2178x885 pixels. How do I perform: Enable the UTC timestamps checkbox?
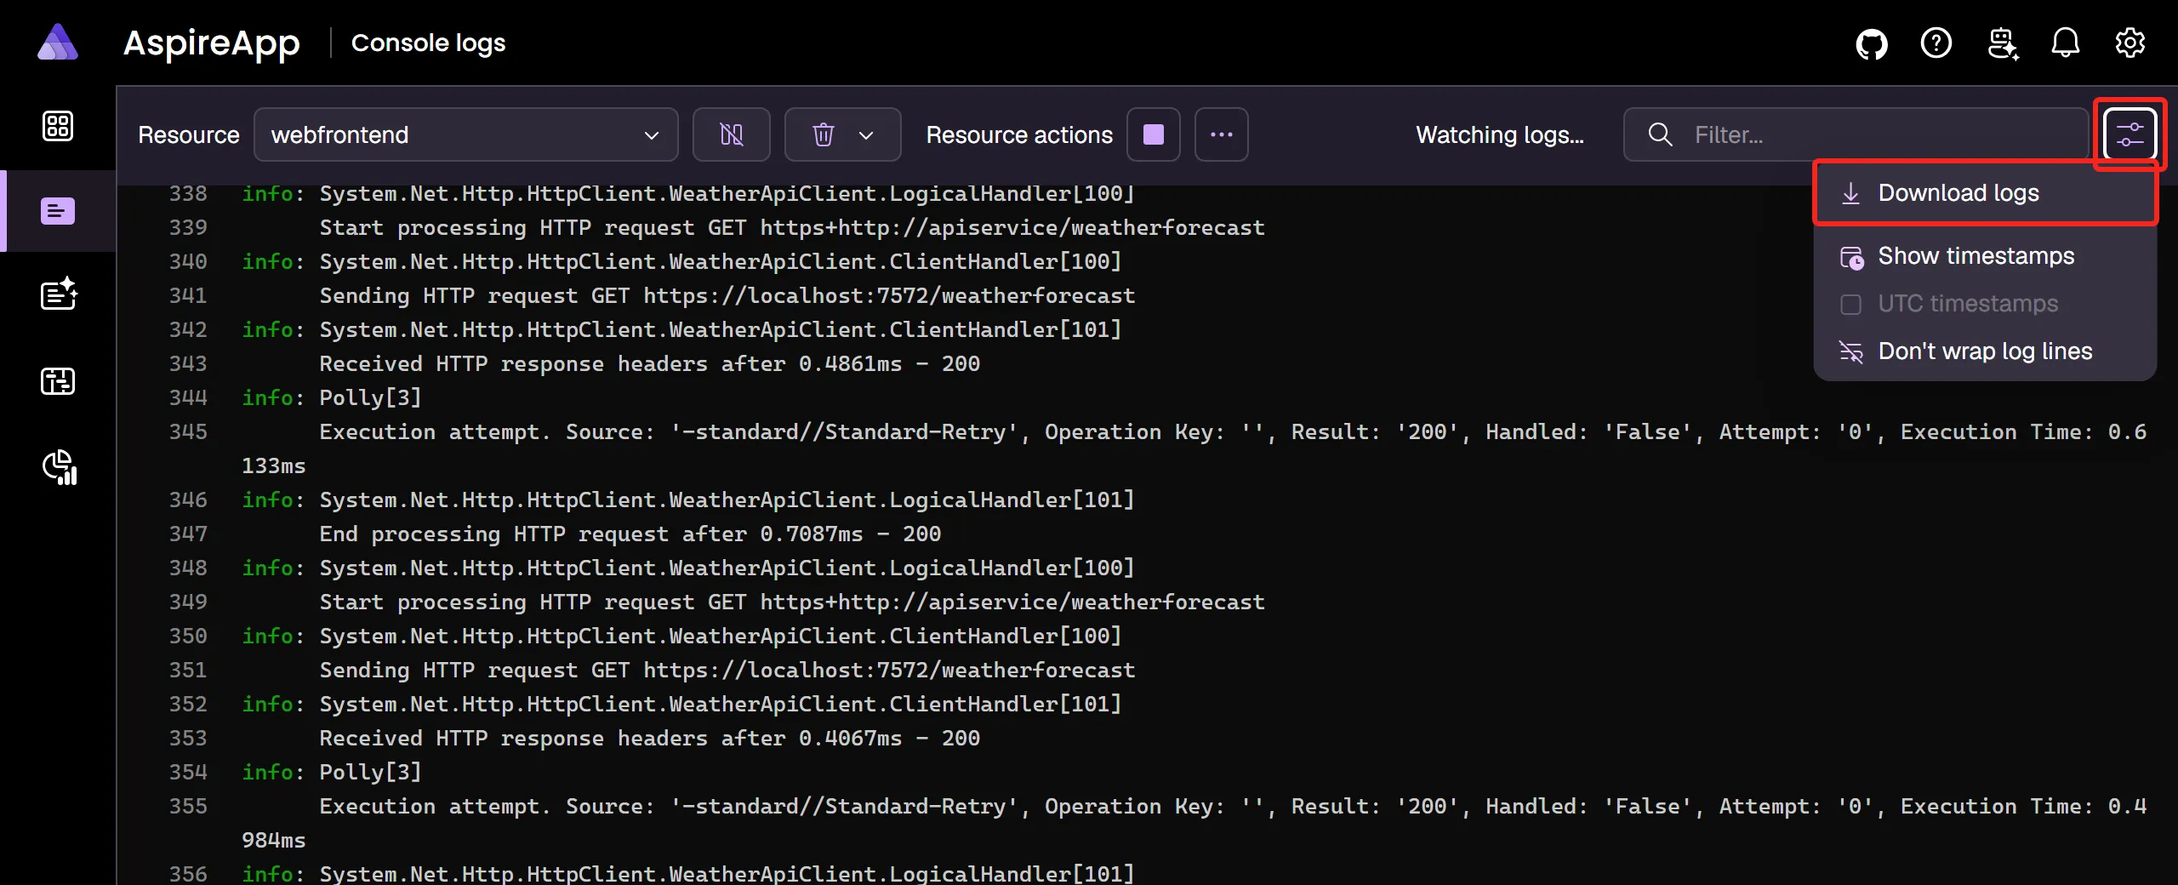pos(1850,304)
